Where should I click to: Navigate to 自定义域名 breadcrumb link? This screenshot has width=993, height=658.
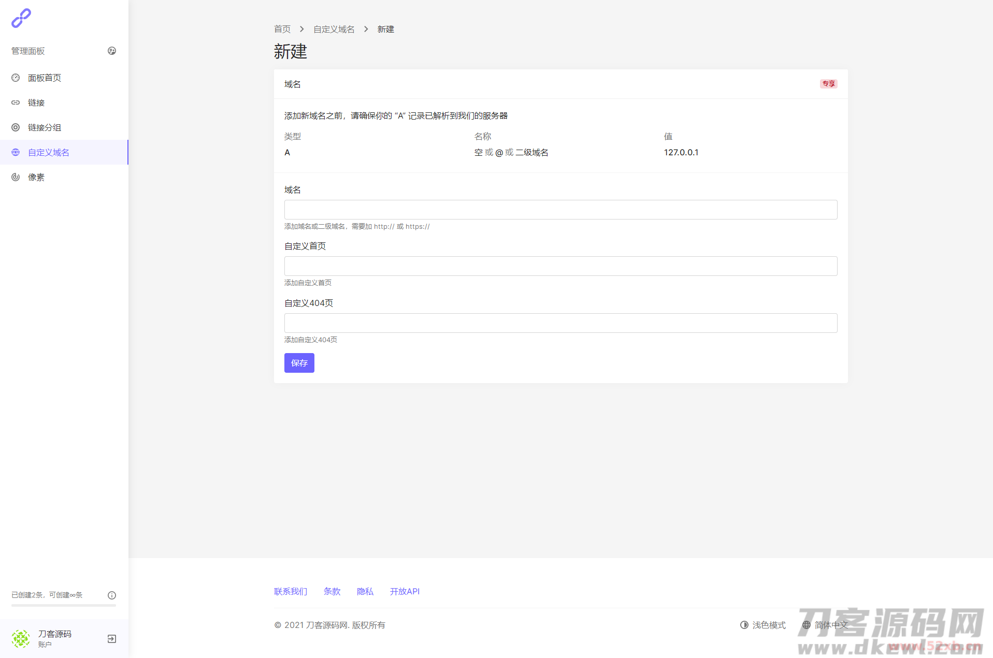pos(334,30)
